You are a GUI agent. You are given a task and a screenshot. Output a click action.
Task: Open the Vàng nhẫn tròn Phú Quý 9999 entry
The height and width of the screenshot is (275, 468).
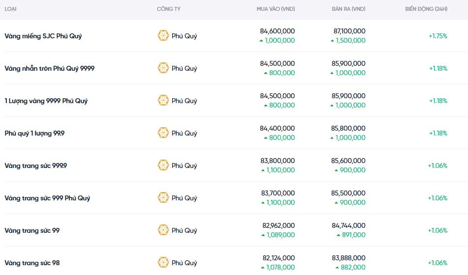point(49,68)
